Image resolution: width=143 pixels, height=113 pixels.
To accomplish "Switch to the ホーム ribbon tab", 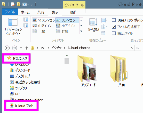I will tap(25, 12).
